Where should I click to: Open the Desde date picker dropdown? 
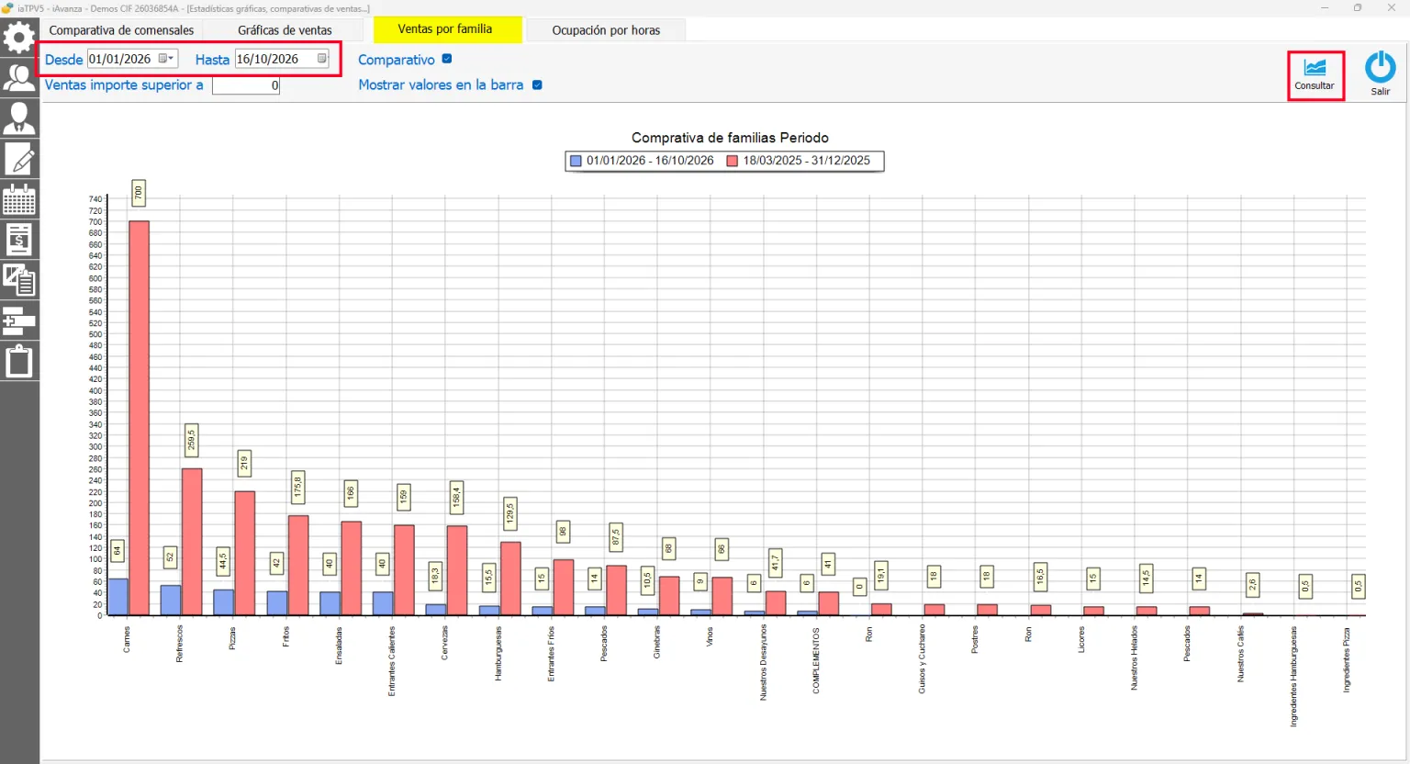166,59
